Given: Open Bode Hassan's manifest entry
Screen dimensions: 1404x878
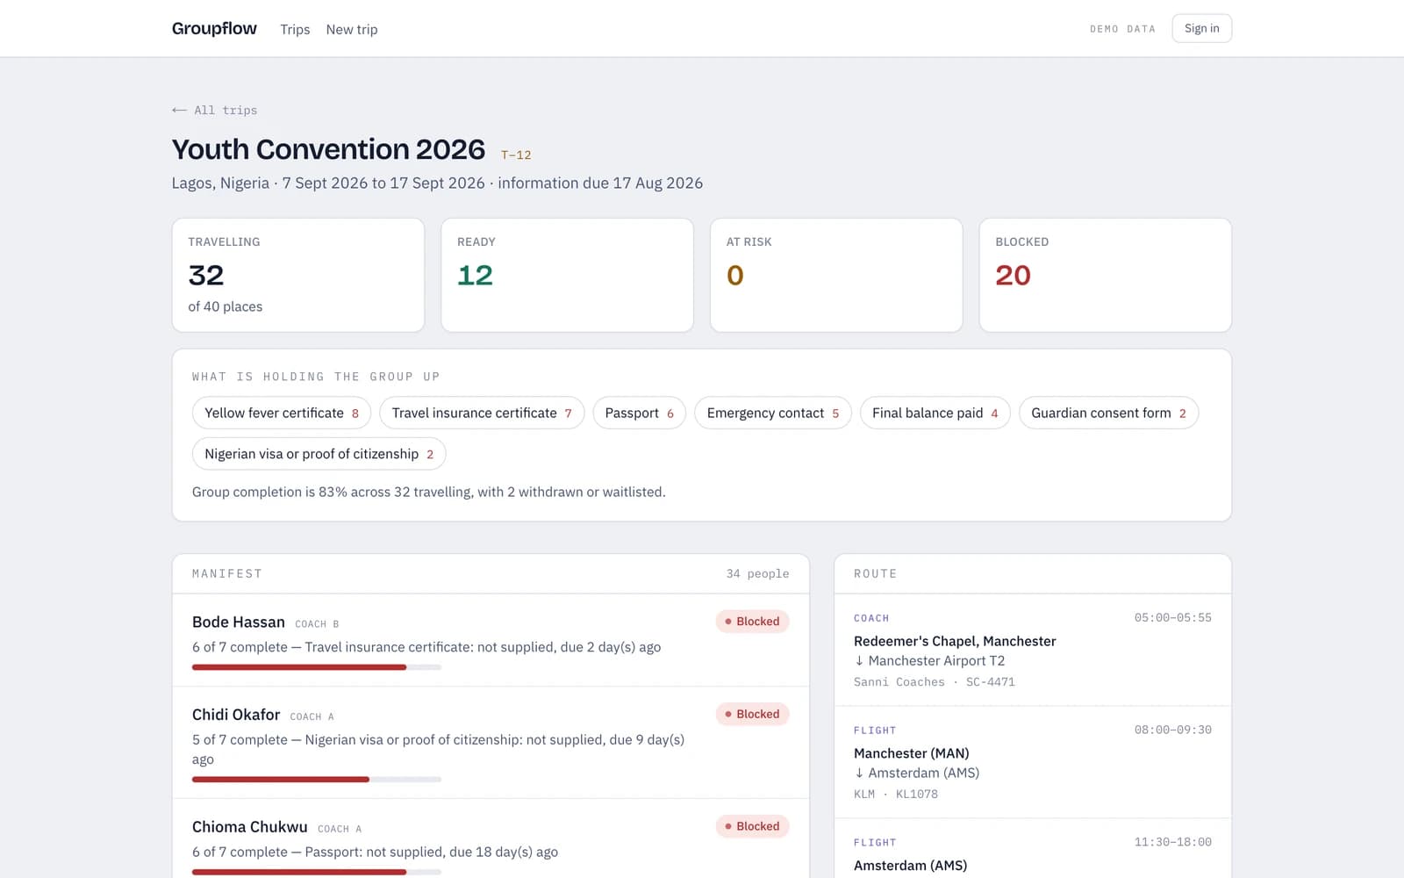Looking at the screenshot, I should (x=491, y=640).
